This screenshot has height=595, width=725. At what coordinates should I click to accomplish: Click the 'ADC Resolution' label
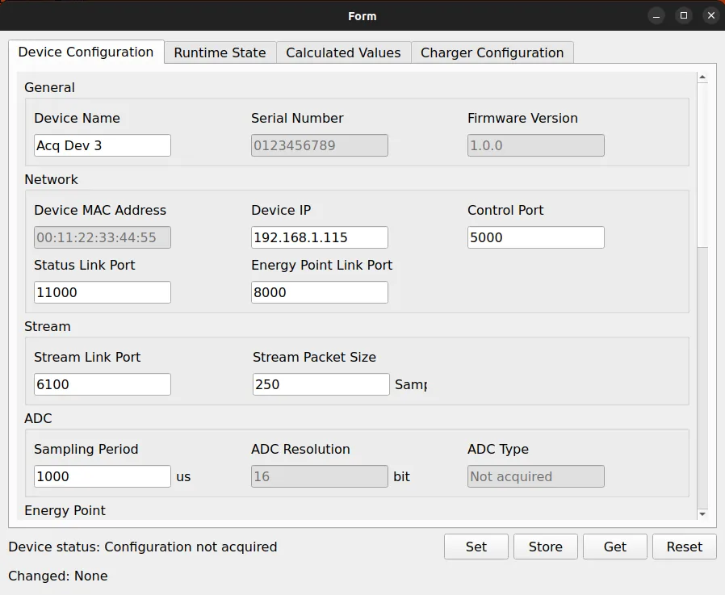coord(300,449)
